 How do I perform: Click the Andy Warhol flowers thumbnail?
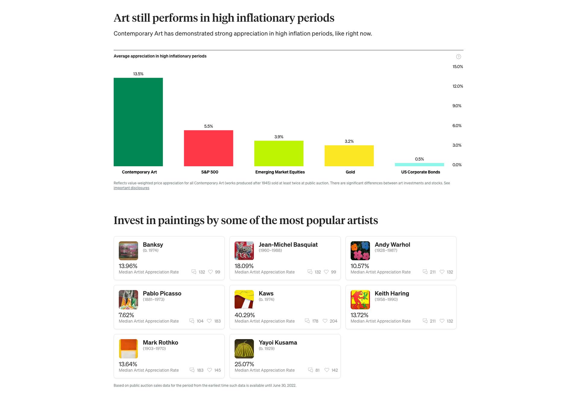coord(360,251)
